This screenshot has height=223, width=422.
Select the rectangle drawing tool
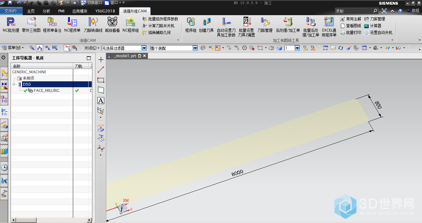coord(101,80)
